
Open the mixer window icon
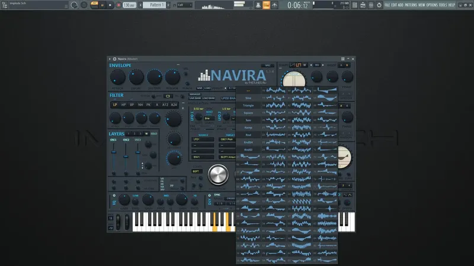pyautogui.click(x=371, y=5)
